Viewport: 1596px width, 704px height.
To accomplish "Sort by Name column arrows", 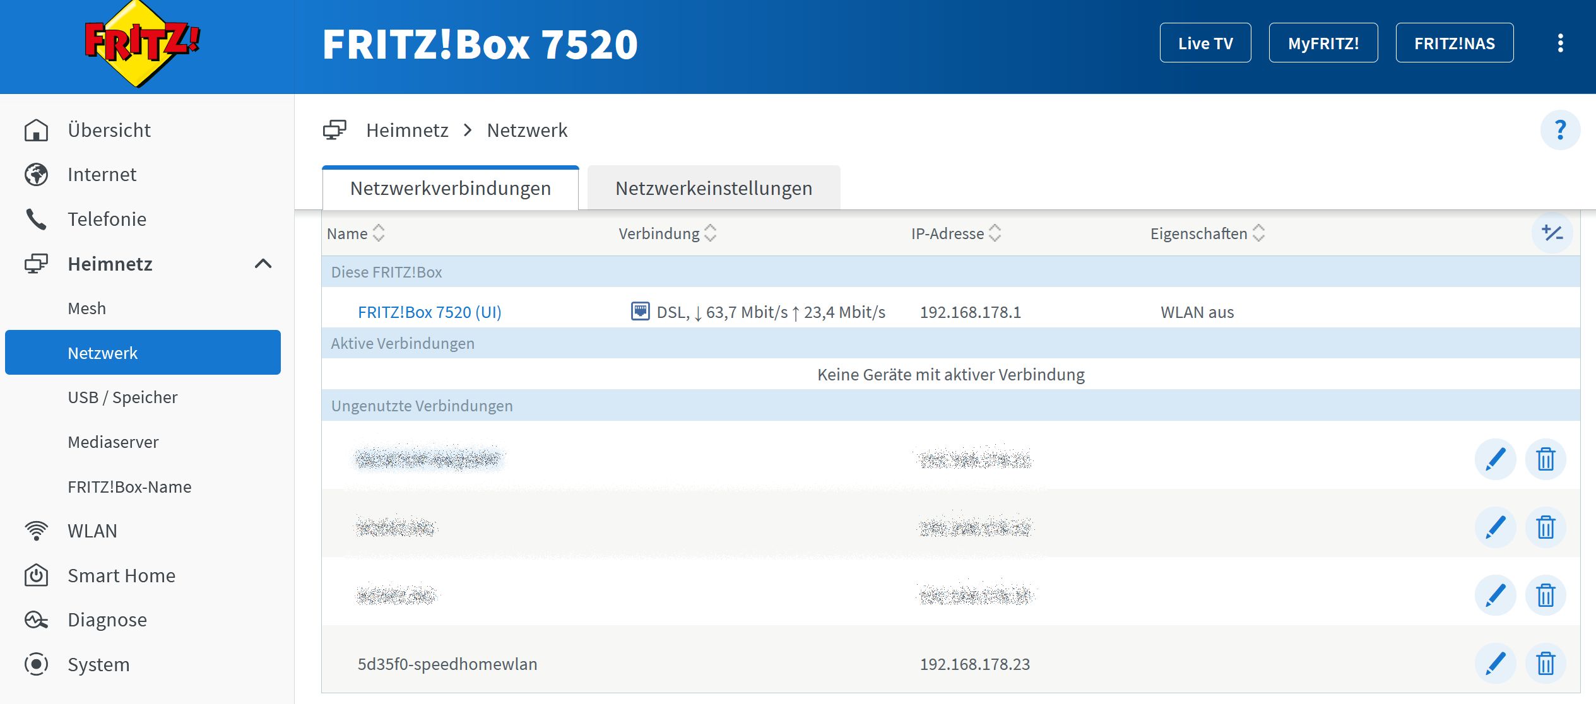I will (x=379, y=233).
